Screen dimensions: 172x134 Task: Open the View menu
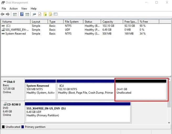click(x=24, y=9)
